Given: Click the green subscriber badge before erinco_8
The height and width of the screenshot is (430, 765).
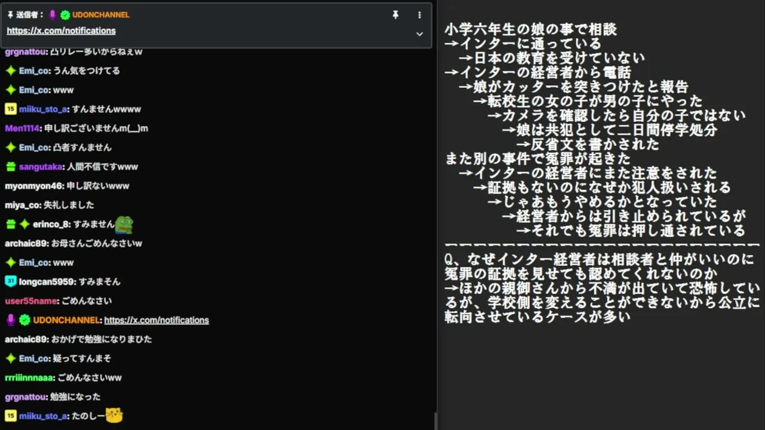Looking at the screenshot, I should (10, 224).
